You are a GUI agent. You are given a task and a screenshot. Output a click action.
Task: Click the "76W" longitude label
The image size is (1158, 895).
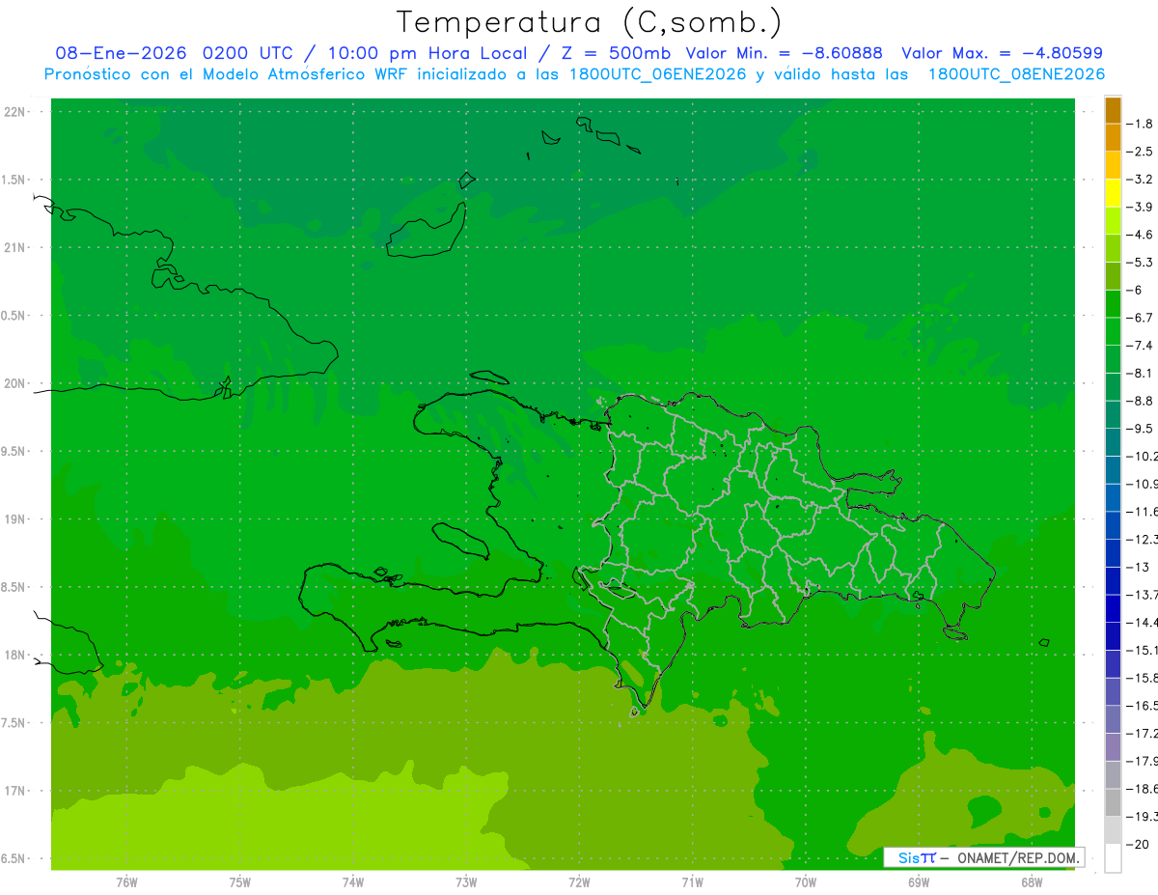coord(126,882)
